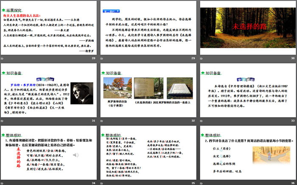Click the caption 弗罗斯特的农场 under the farm photo
Screen dimensions: 297x185
coord(118,102)
